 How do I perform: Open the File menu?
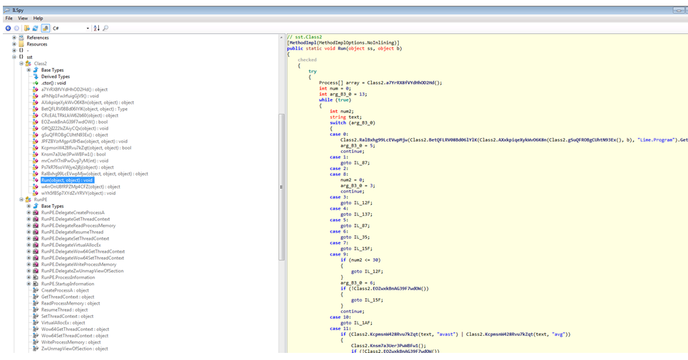(x=9, y=18)
